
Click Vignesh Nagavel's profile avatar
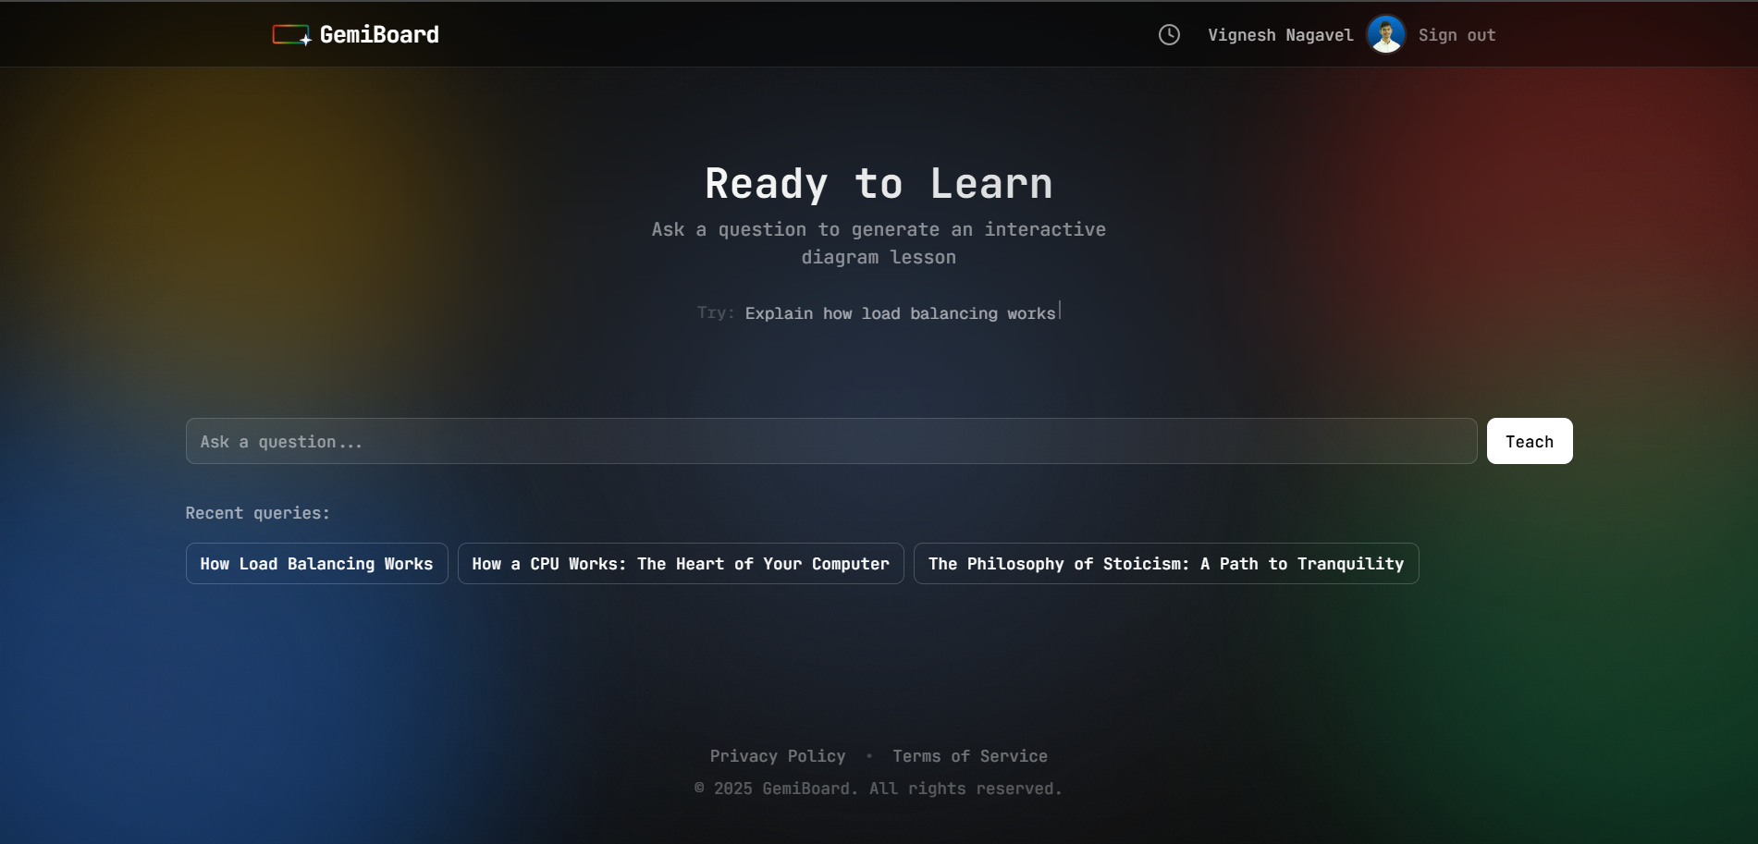[x=1384, y=33]
